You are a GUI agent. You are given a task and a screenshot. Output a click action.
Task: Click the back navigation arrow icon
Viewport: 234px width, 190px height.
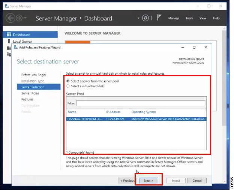coord(10,18)
